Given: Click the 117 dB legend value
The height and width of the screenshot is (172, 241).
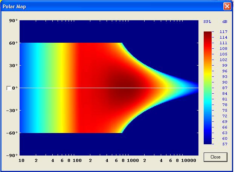Looking at the screenshot, I should pyautogui.click(x=223, y=31).
